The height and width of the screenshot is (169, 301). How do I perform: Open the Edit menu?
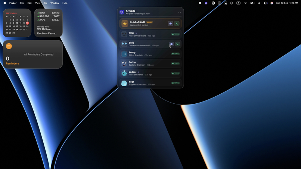[30, 3]
